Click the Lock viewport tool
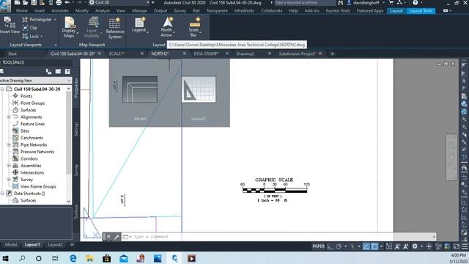 pos(31,36)
